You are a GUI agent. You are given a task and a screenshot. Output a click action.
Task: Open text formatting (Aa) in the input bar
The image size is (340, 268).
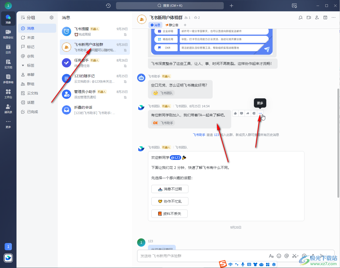tap(271, 256)
